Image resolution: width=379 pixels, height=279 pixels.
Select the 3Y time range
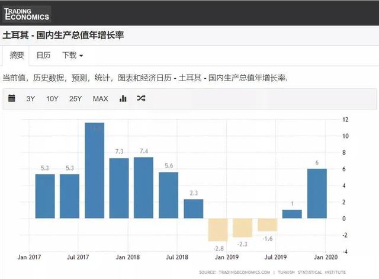tap(31, 98)
